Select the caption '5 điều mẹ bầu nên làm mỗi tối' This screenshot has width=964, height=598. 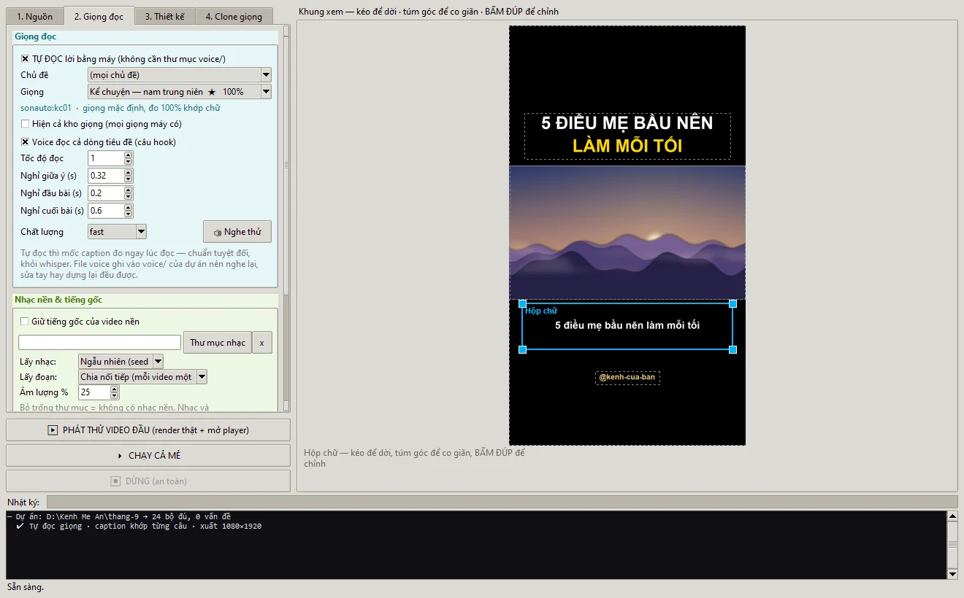point(627,325)
